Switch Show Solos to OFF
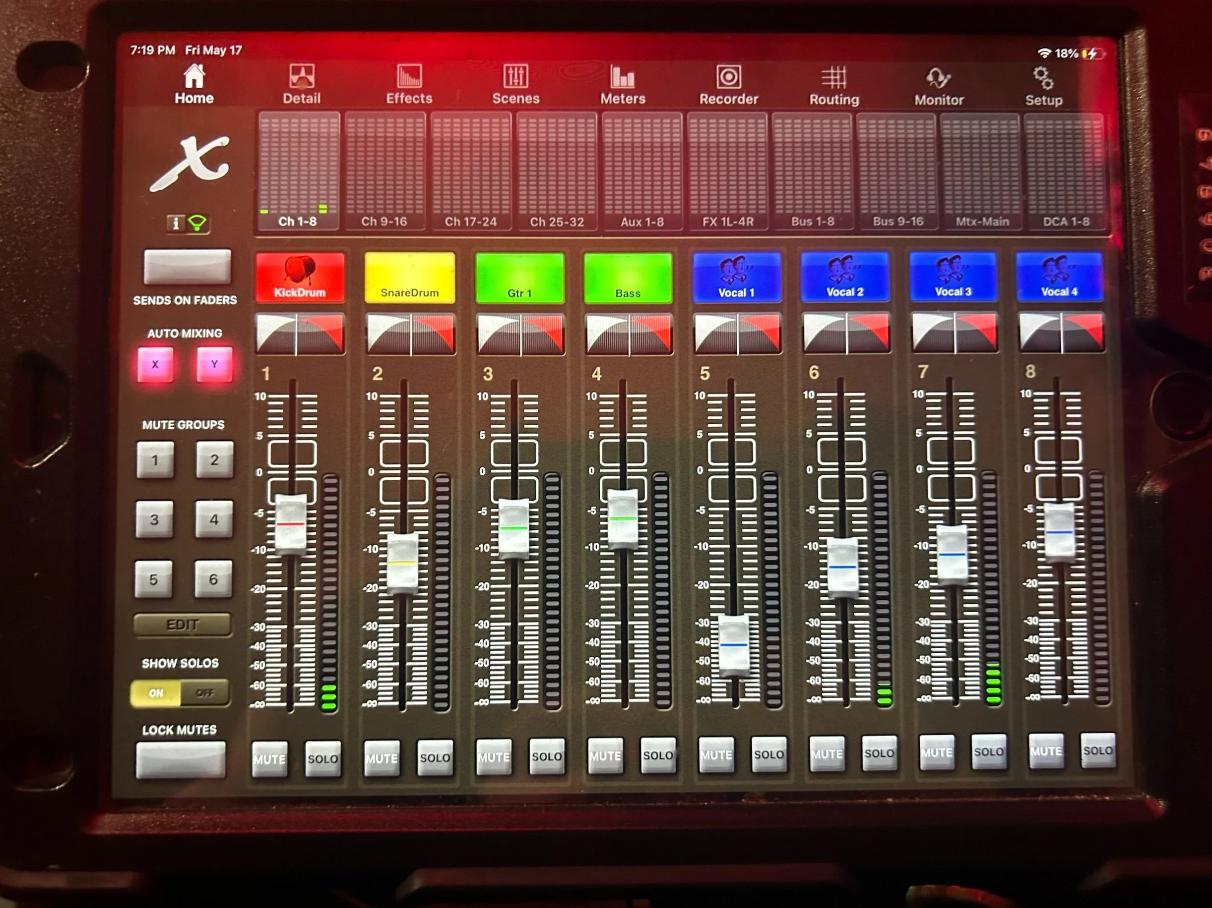The width and height of the screenshot is (1212, 908). click(x=204, y=693)
